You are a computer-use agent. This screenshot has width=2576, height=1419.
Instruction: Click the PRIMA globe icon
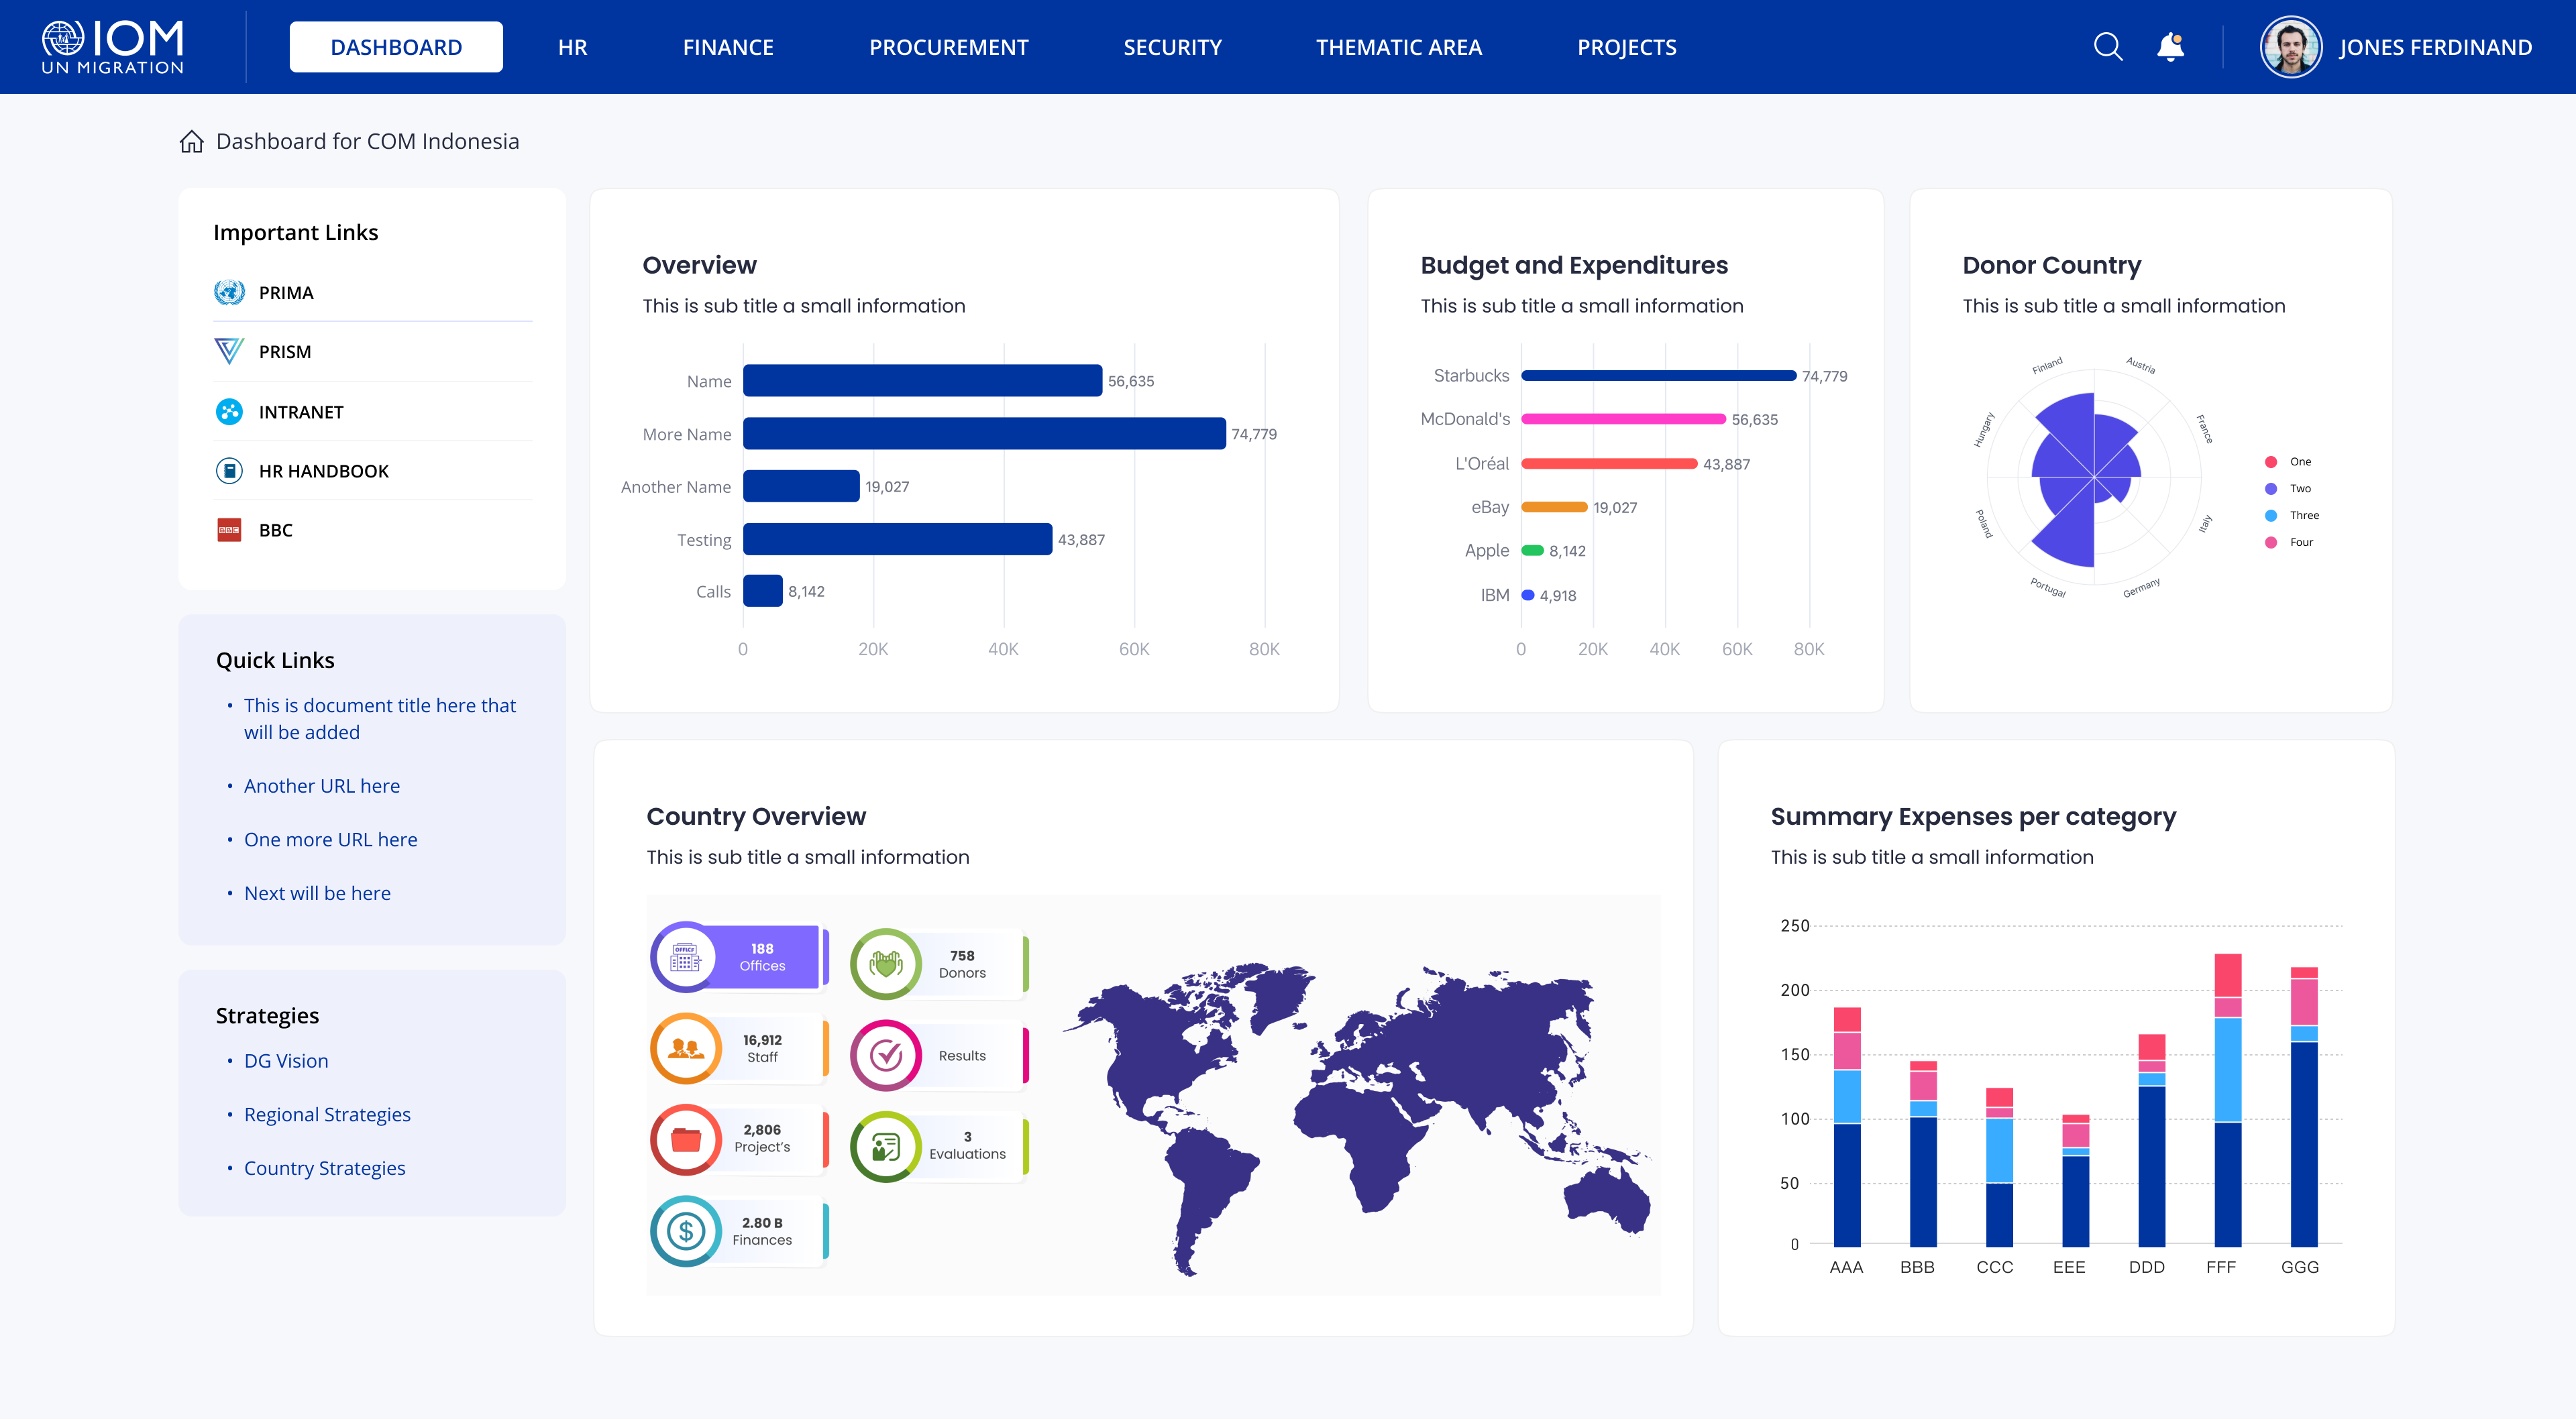(229, 293)
